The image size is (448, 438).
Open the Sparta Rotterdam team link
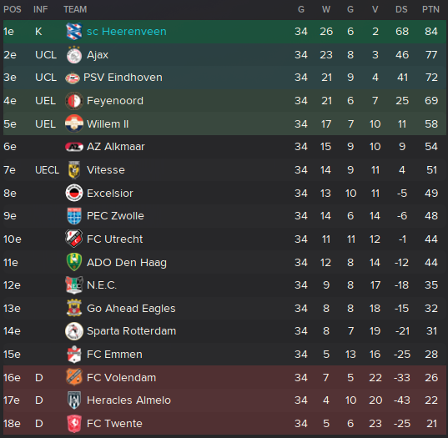pyautogui.click(x=132, y=331)
